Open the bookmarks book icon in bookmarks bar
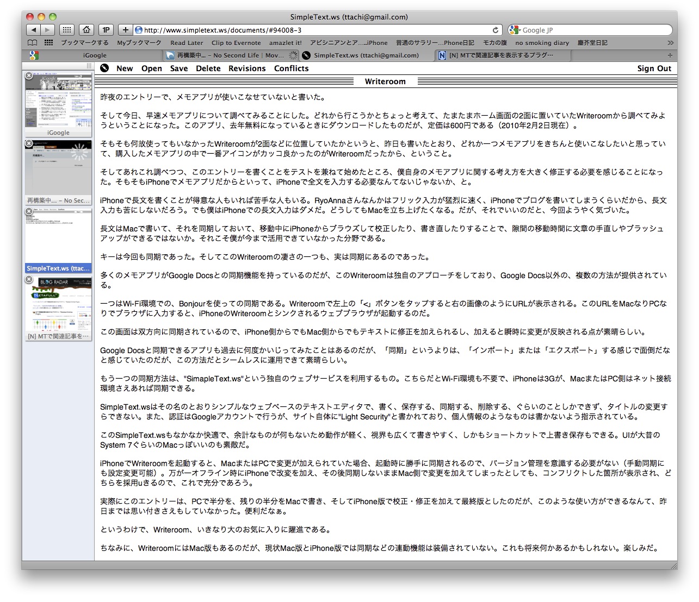699x602 pixels. point(33,43)
